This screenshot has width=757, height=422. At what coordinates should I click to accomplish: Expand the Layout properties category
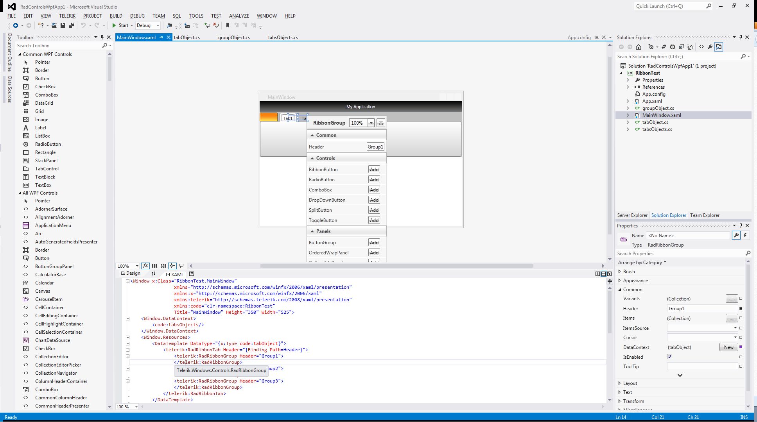pyautogui.click(x=620, y=383)
